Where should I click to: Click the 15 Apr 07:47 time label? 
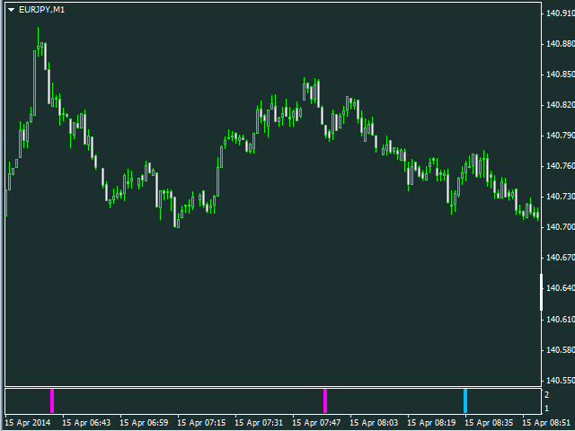point(316,423)
